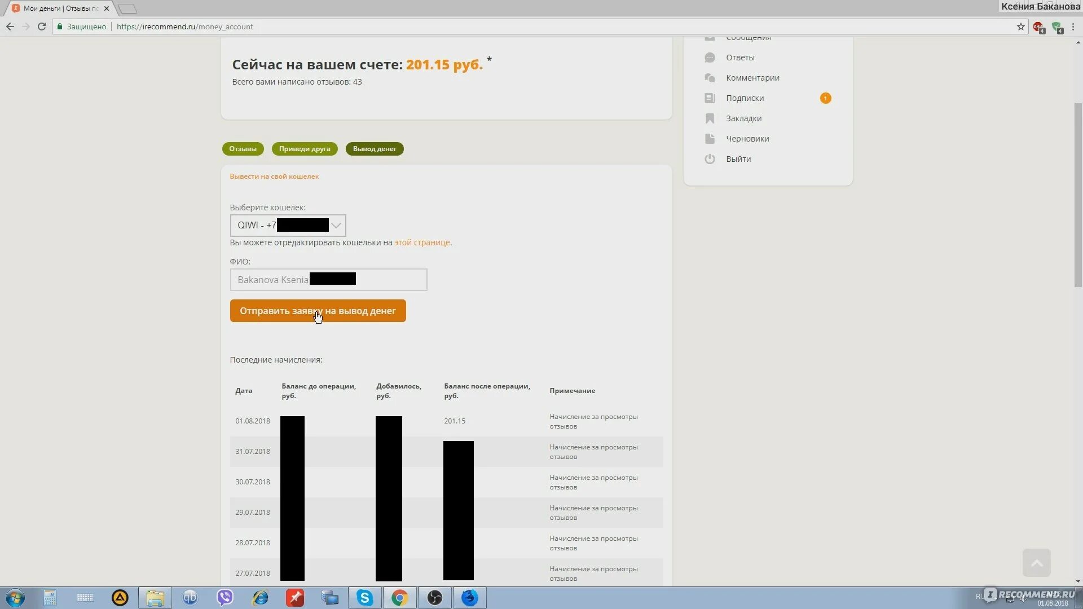The image size is (1083, 609).
Task: Open Calculator from the taskbar
Action: (x=50, y=598)
